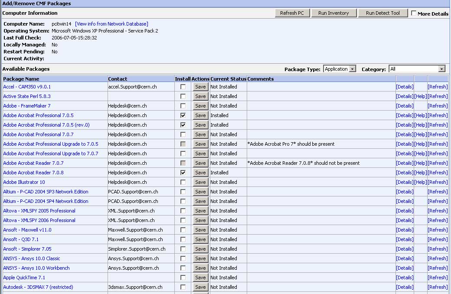Image resolution: width=451 pixels, height=294 pixels.
Task: Click comment '*Adobe Acrobat Pro 7* should be present'
Action: pos(291,144)
